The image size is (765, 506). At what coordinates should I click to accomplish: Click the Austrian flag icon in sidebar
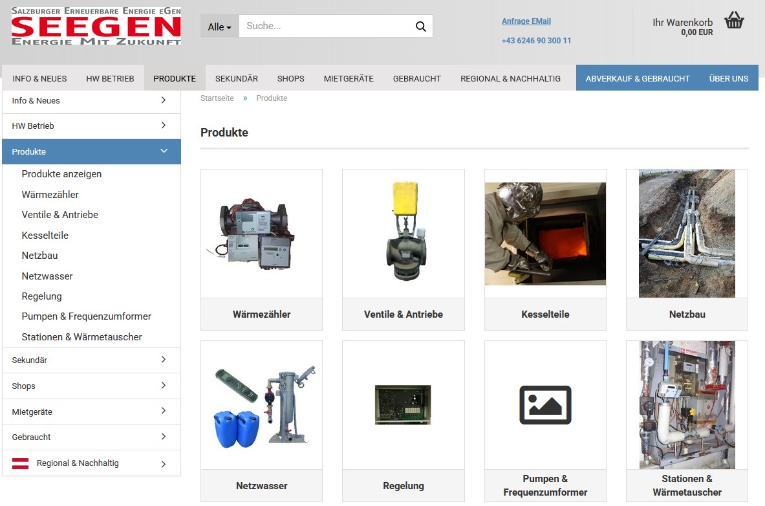(x=20, y=463)
